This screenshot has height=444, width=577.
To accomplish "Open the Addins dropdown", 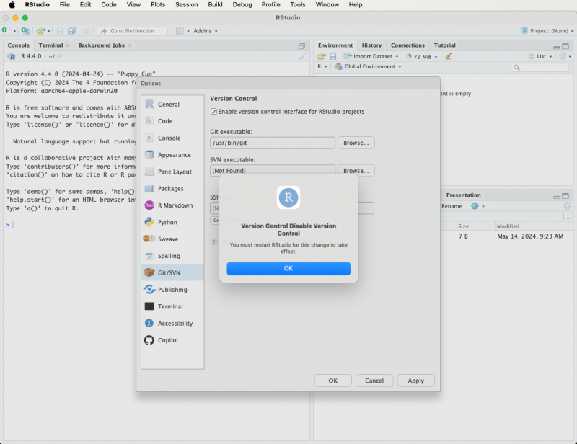I will coord(206,31).
